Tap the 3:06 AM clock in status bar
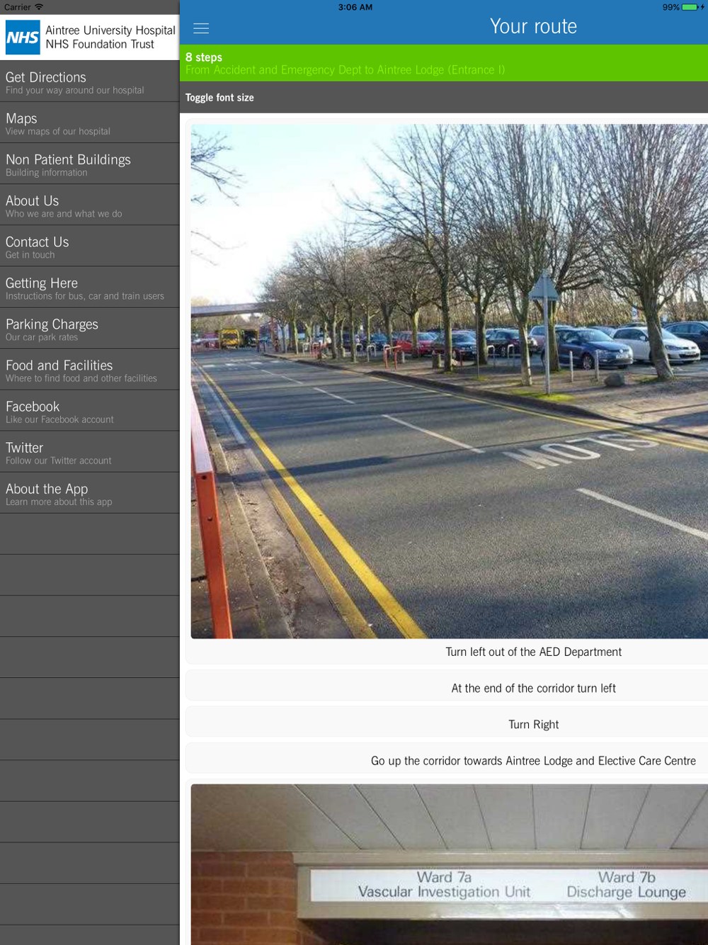The height and width of the screenshot is (945, 708). [355, 7]
